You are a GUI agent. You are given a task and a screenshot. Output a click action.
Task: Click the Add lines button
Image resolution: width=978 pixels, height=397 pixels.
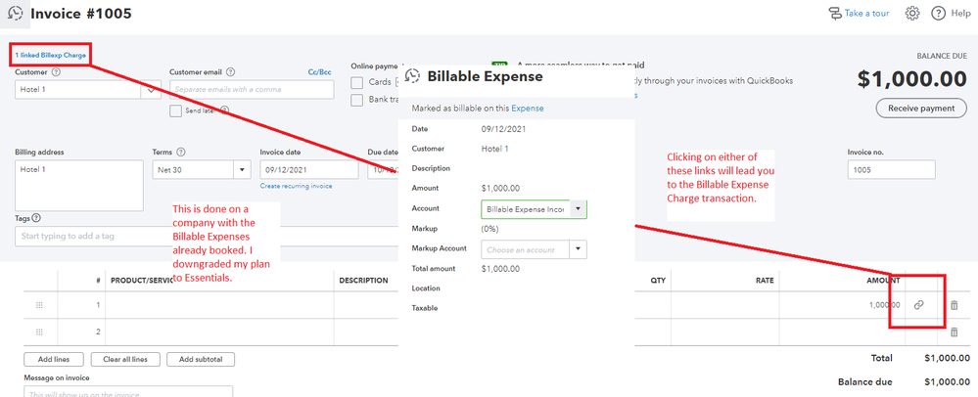(x=53, y=360)
